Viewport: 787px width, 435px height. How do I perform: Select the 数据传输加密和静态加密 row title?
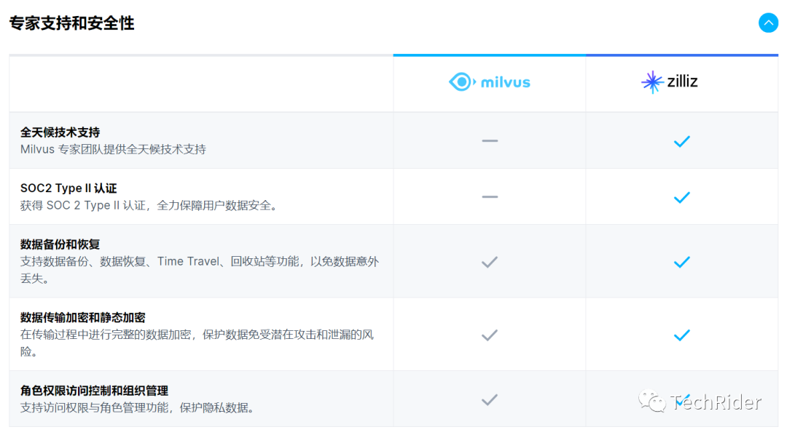[83, 318]
